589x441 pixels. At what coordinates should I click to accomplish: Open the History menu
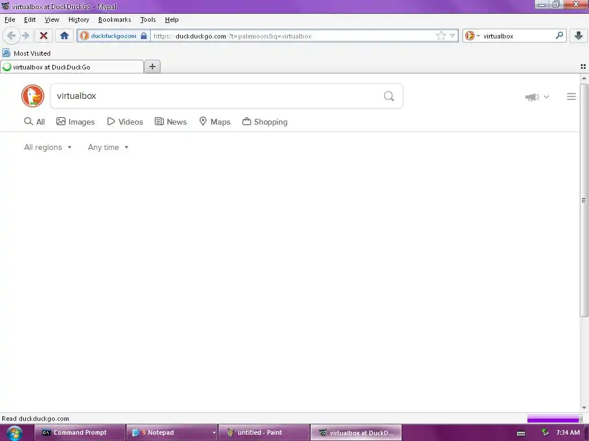(78, 20)
